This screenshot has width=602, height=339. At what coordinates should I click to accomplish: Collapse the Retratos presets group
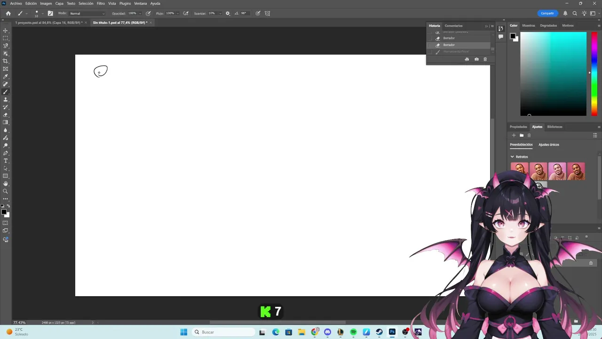coord(512,157)
